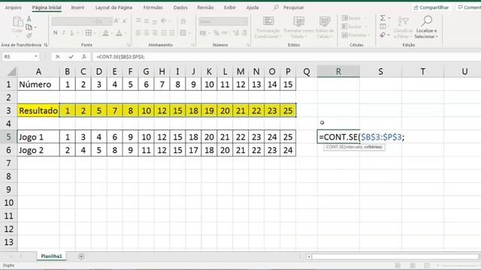
Task: Add a new sheet with plus icon
Action: tap(81, 256)
